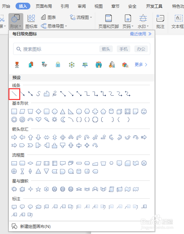Viewport: 184px width, 234px height.
Task: Insert the quad-direction block arrow
Action: click(63, 137)
